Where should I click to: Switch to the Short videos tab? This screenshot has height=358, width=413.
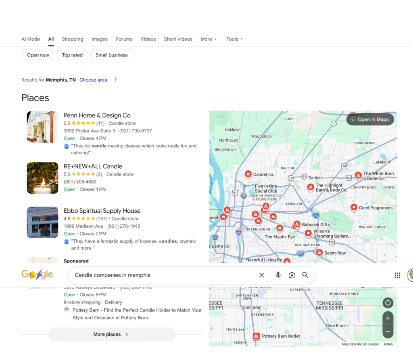pyautogui.click(x=178, y=39)
